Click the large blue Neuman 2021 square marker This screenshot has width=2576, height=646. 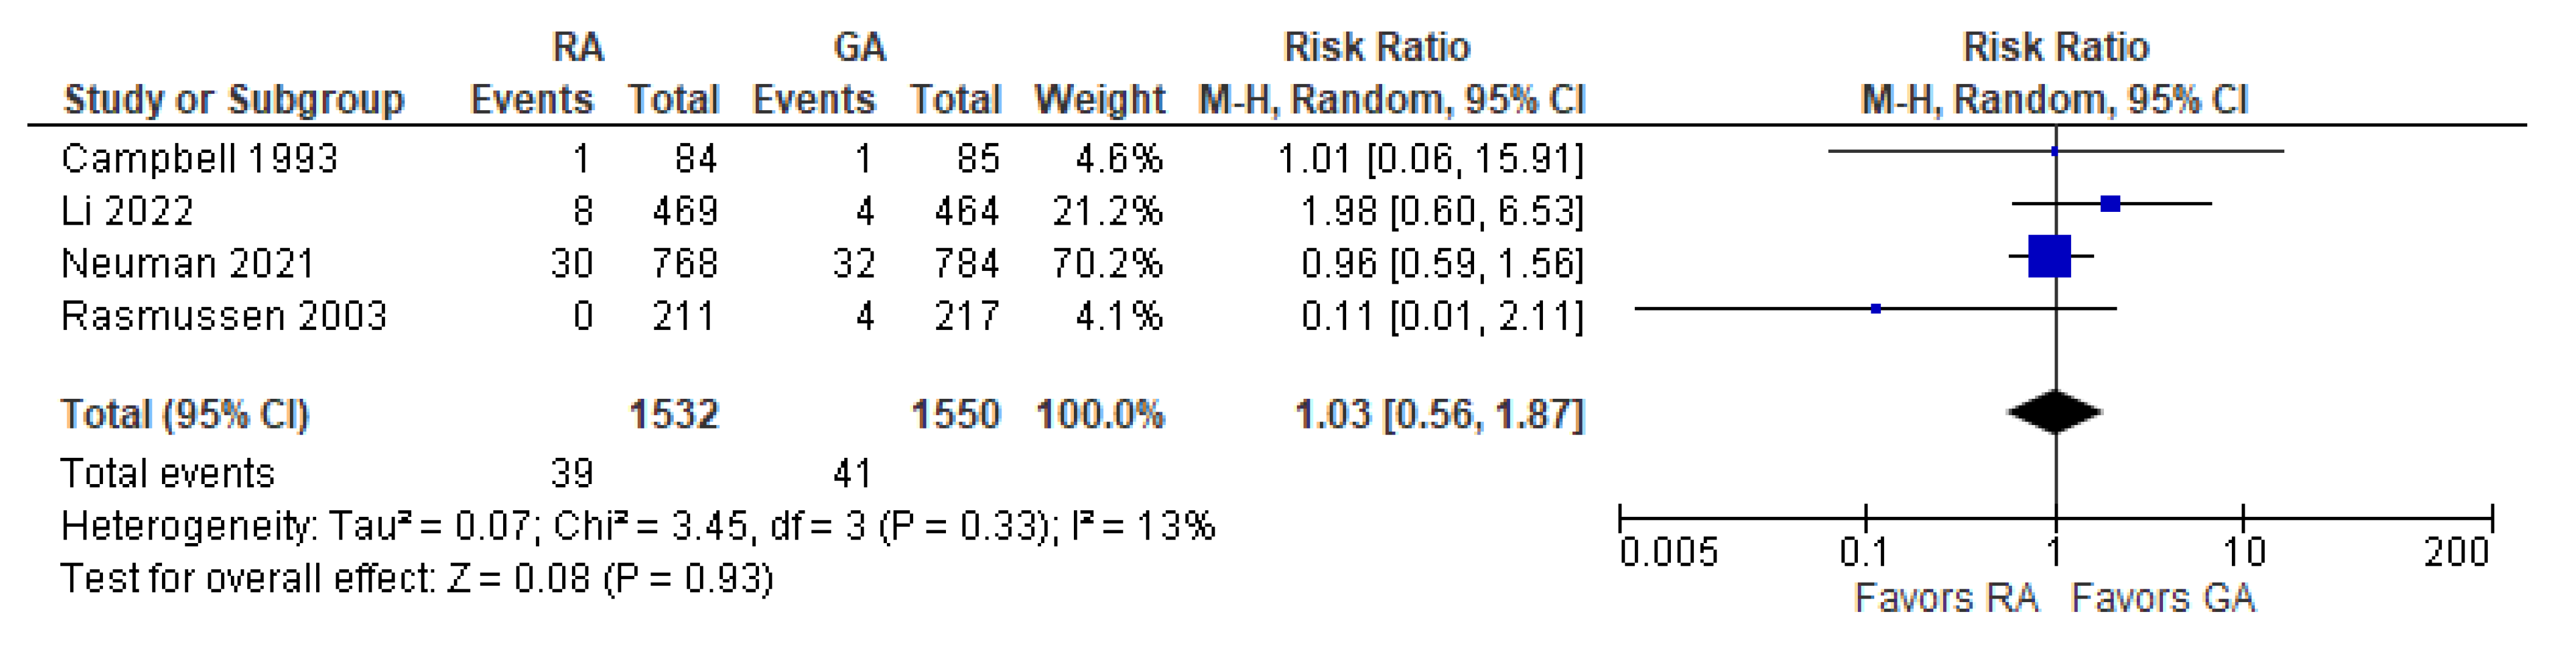point(2048,256)
